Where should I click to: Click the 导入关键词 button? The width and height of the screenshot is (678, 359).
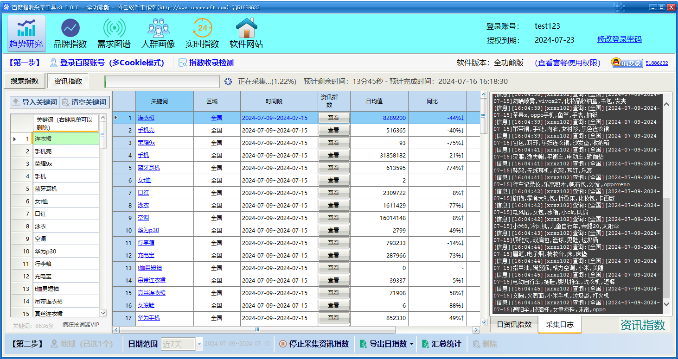[34, 102]
